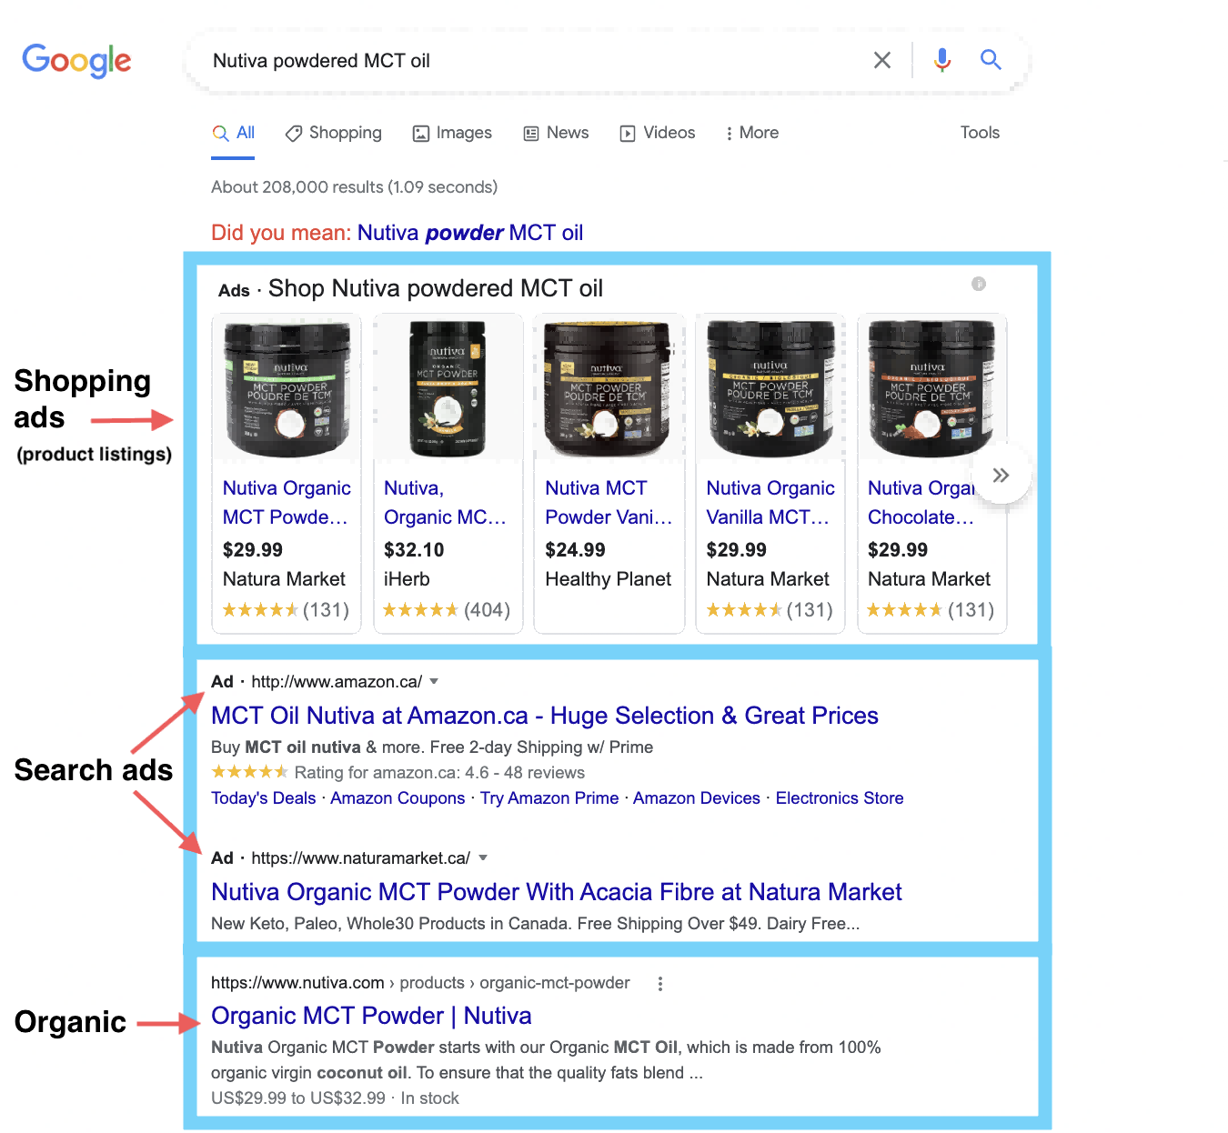Select the All results tab
This screenshot has width=1228, height=1133.
234,133
